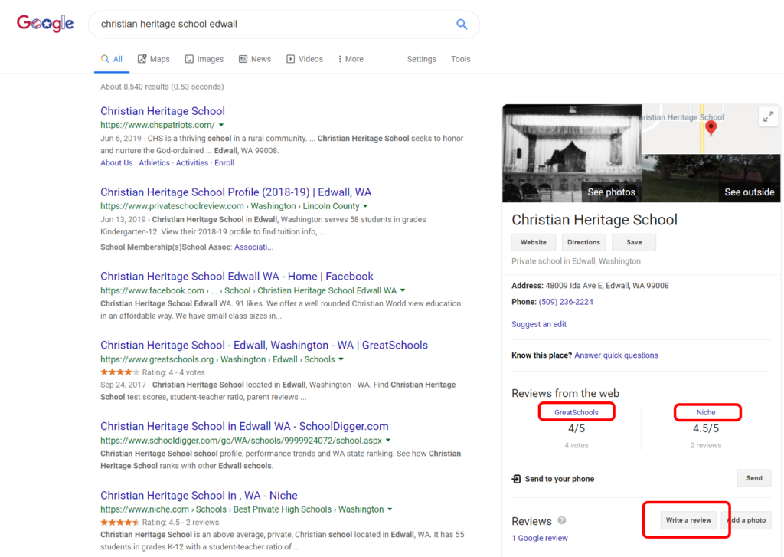Screen dimensions: 784x557
Task: Click Answer quick questions link
Action: (616, 355)
